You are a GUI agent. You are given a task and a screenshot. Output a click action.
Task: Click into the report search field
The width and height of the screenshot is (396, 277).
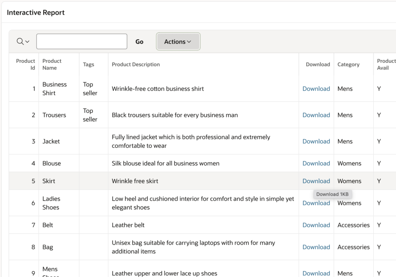coord(82,42)
